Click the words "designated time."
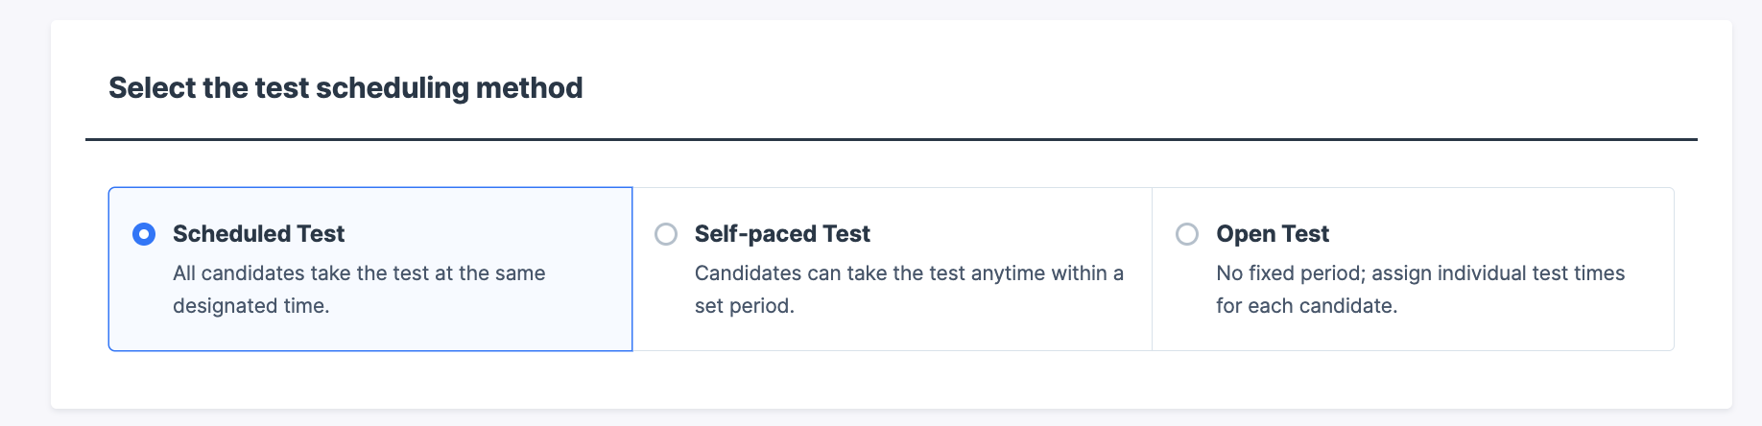This screenshot has height=426, width=1762. pos(250,306)
